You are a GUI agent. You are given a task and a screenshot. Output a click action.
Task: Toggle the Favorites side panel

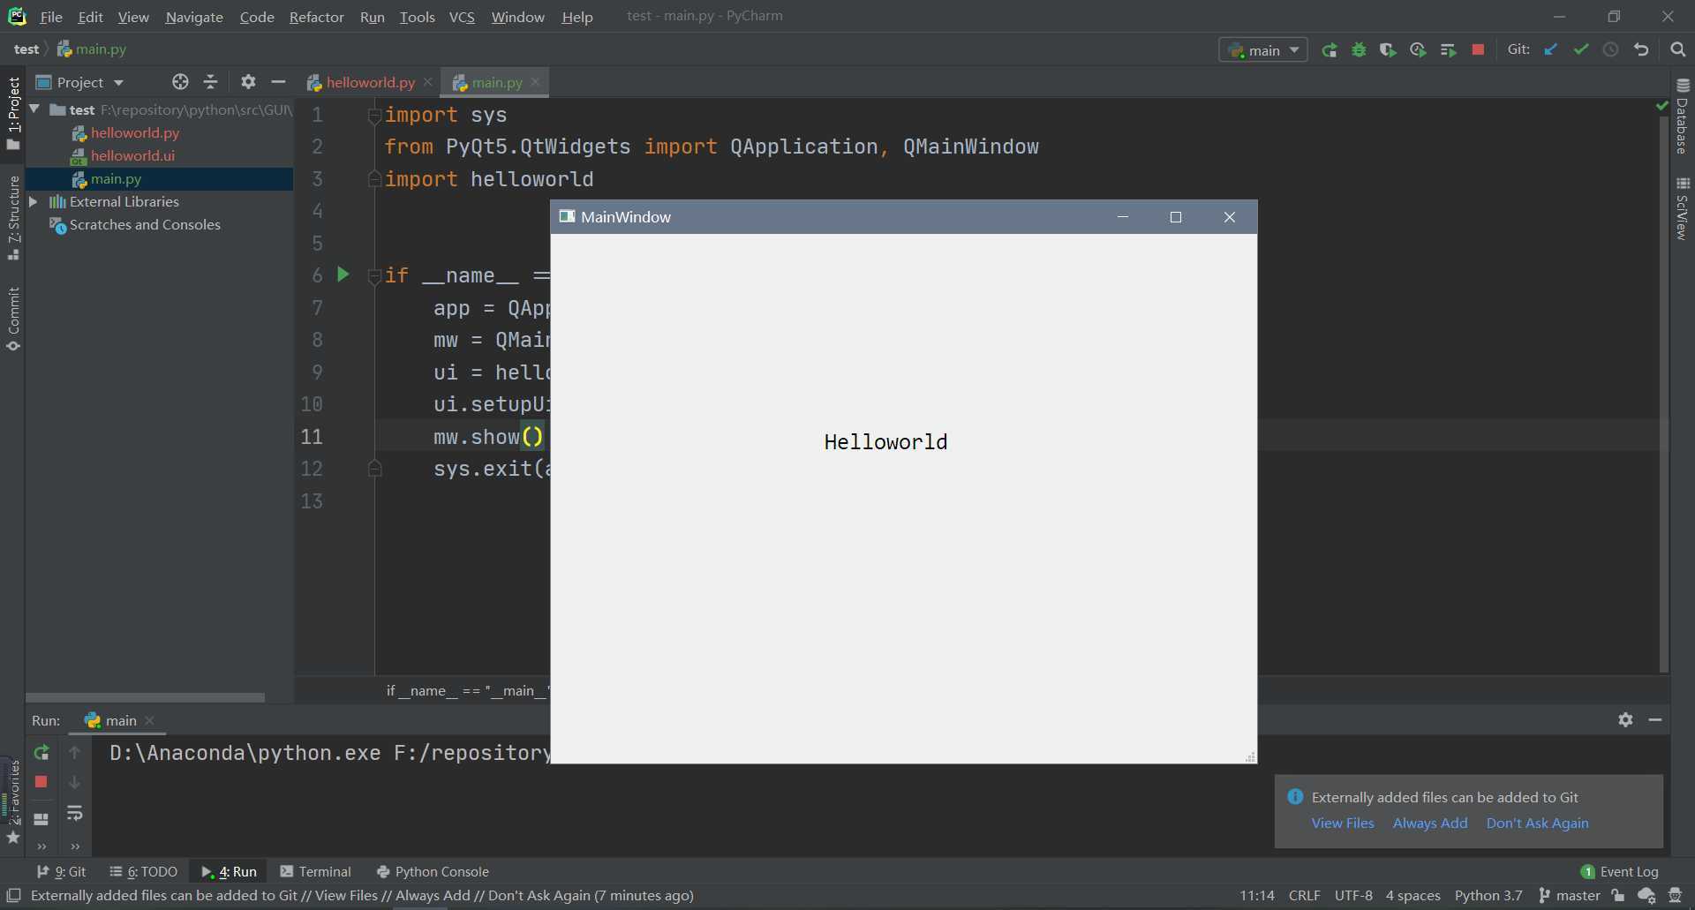[13, 801]
